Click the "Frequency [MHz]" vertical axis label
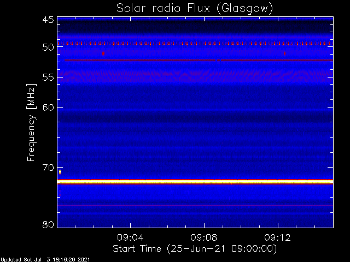The width and height of the screenshot is (350, 262). click(x=32, y=122)
